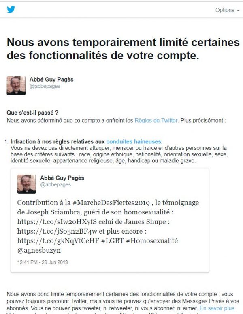Click the @agnesbuzyn mention in the tweet
The height and width of the screenshot is (314, 243).
(39, 250)
